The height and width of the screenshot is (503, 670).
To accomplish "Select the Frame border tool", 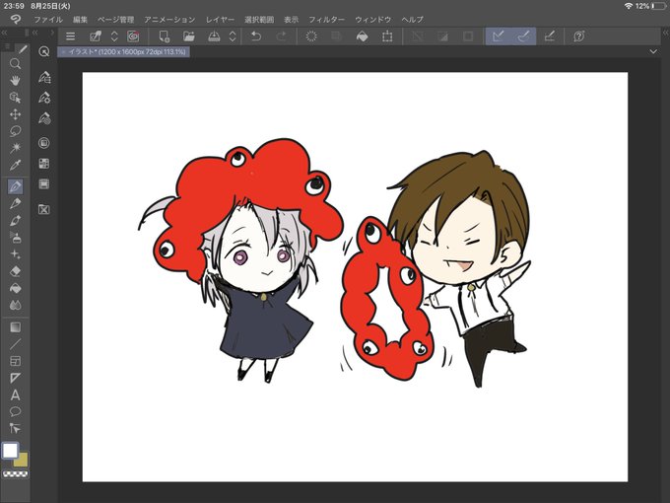I will coord(16,361).
